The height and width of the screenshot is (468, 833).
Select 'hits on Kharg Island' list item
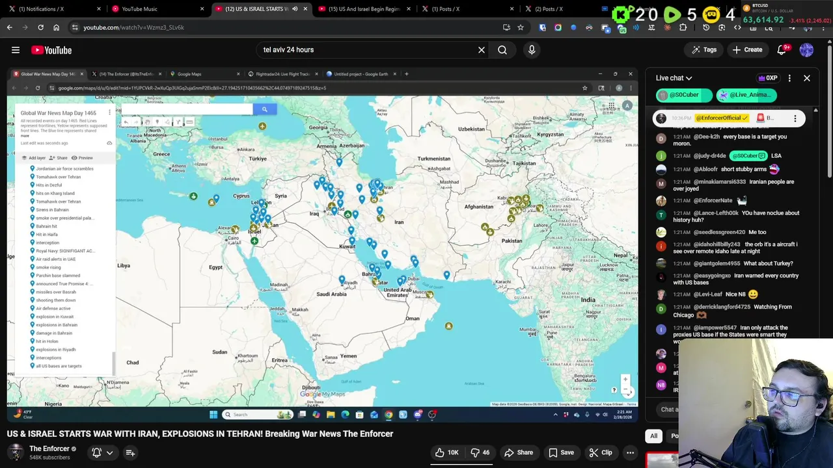pos(55,193)
